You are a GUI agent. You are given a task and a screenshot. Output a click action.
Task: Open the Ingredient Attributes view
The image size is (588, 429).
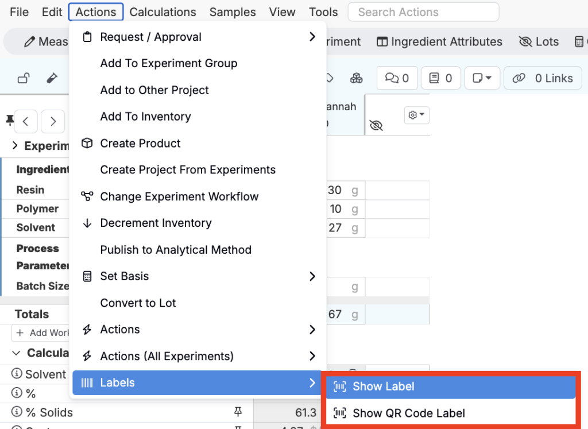click(x=439, y=42)
